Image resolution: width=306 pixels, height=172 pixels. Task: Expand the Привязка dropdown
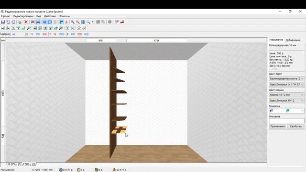tap(286, 111)
